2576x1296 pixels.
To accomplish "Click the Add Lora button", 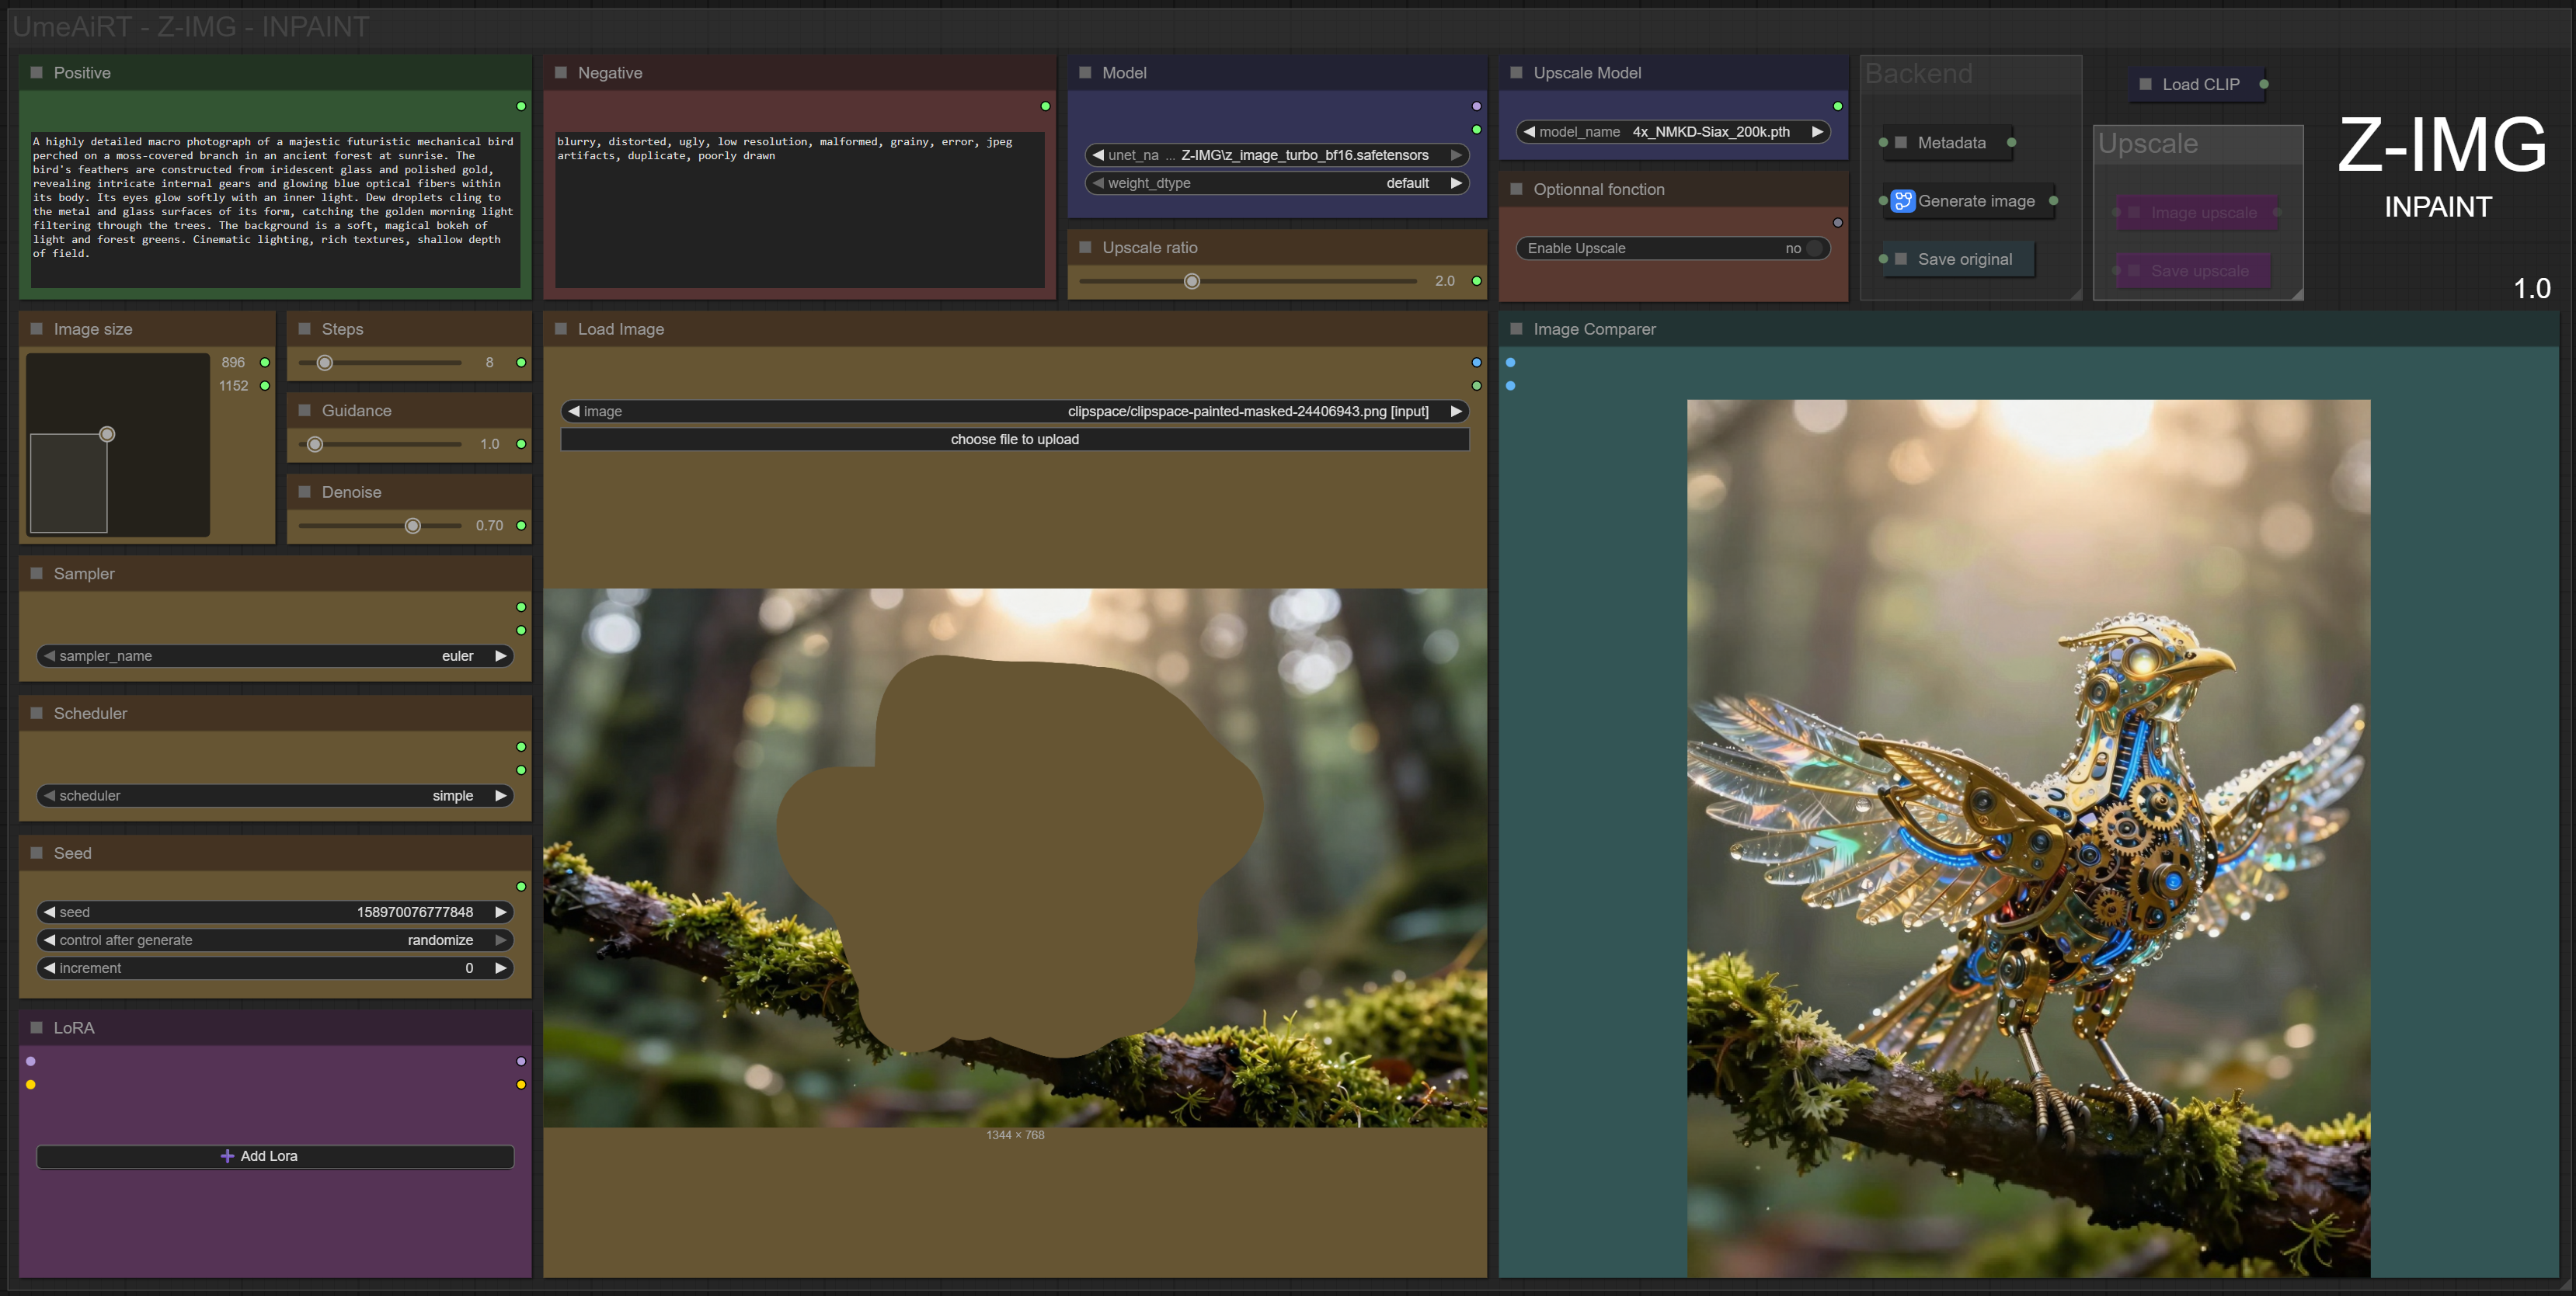I will 275,1156.
